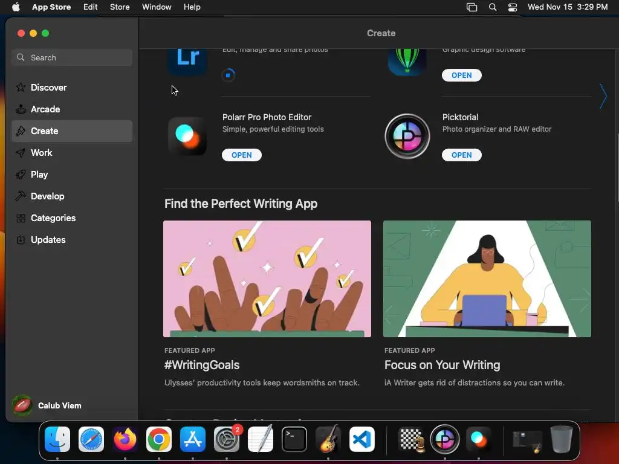Open Picktorial from the Dock
Image resolution: width=619 pixels, height=464 pixels.
point(445,439)
